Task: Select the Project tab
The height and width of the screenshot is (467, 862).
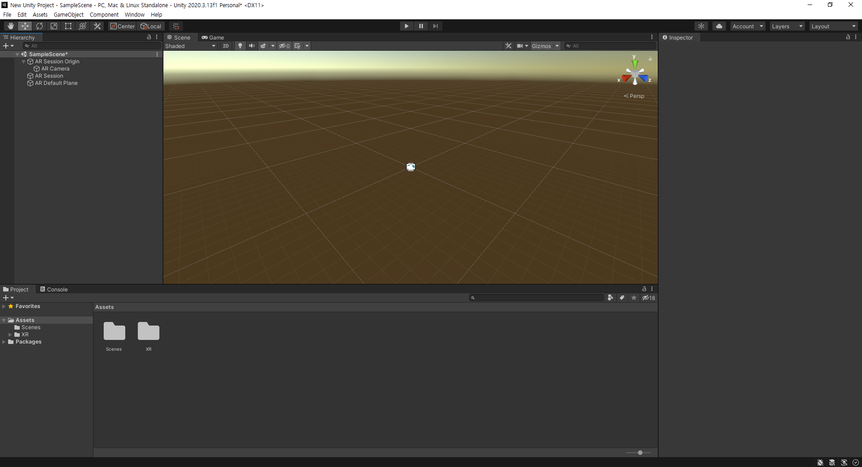Action: 16,289
